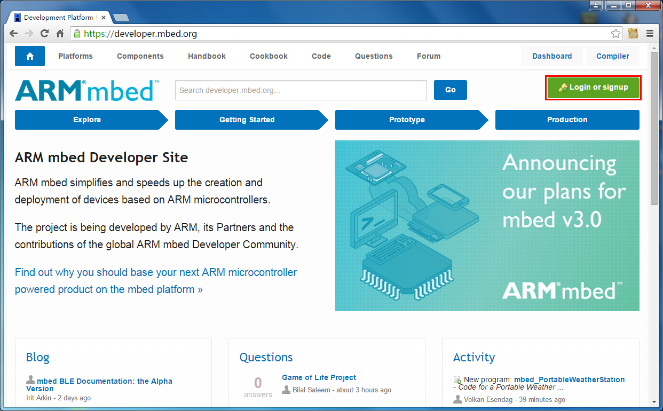Select the Production step arrow

pos(567,120)
